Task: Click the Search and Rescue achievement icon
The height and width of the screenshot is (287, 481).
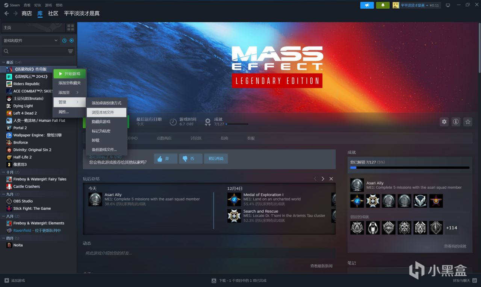Action: pyautogui.click(x=234, y=216)
